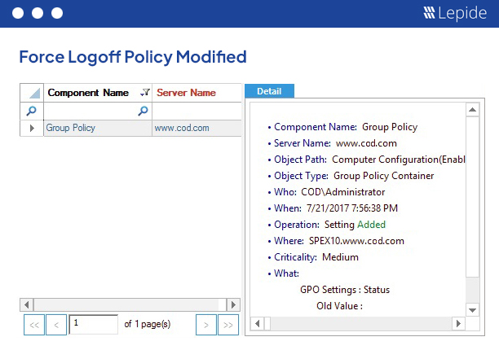Go to first page with << button

coord(34,325)
